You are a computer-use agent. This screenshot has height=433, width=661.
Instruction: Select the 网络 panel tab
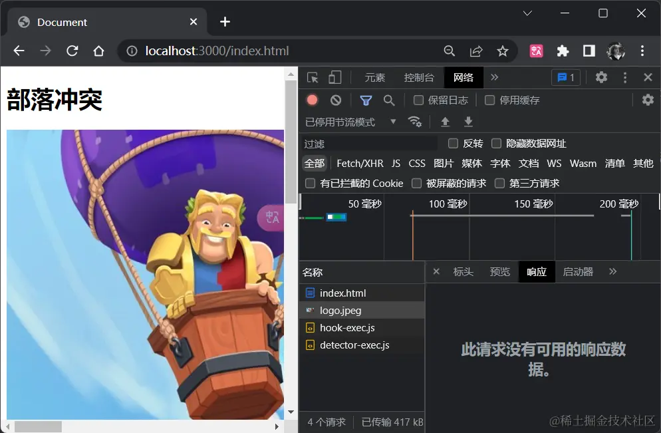pos(463,78)
